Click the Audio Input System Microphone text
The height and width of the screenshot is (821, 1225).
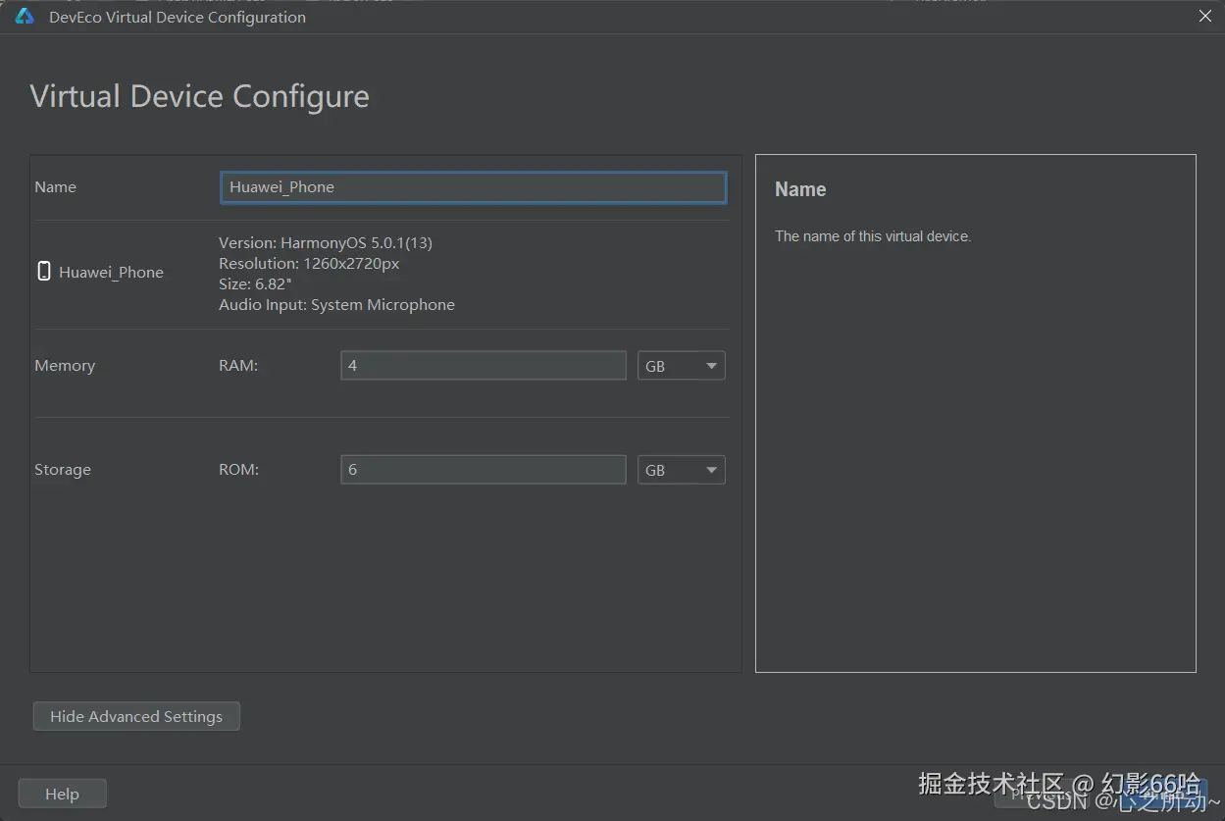(x=336, y=305)
